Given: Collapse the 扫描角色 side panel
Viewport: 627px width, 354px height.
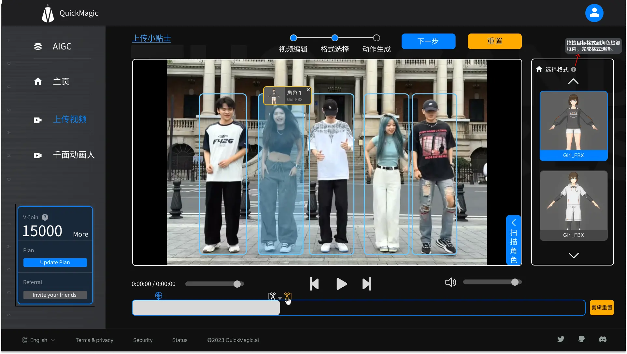Looking at the screenshot, I should 513,223.
